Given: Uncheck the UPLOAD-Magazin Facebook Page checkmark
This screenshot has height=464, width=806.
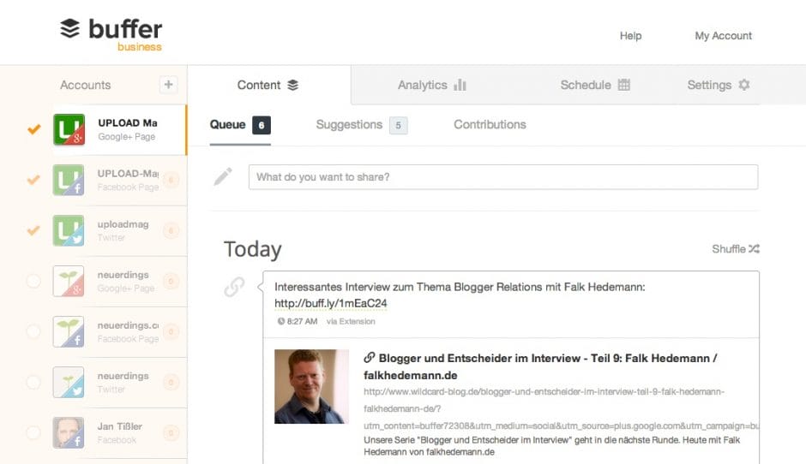Looking at the screenshot, I should pos(33,180).
